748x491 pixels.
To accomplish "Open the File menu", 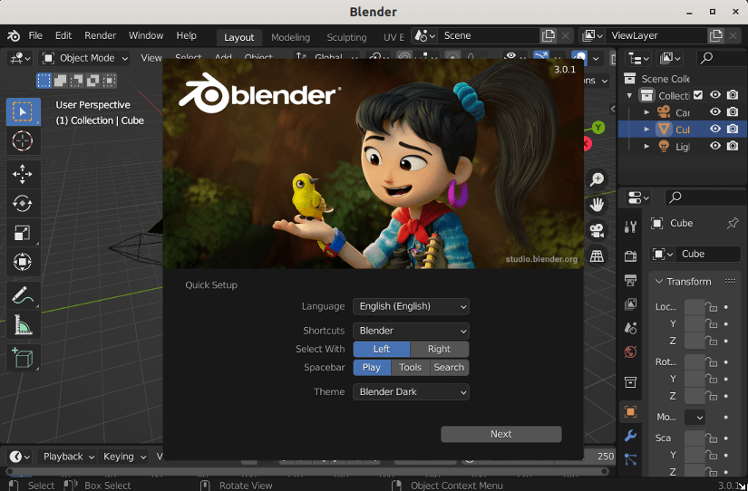I will 35,35.
